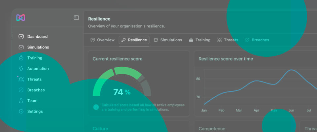This screenshot has height=132, width=317.
Task: Click the 'Feb' label on chart axis
Action: pyautogui.click(x=221, y=111)
